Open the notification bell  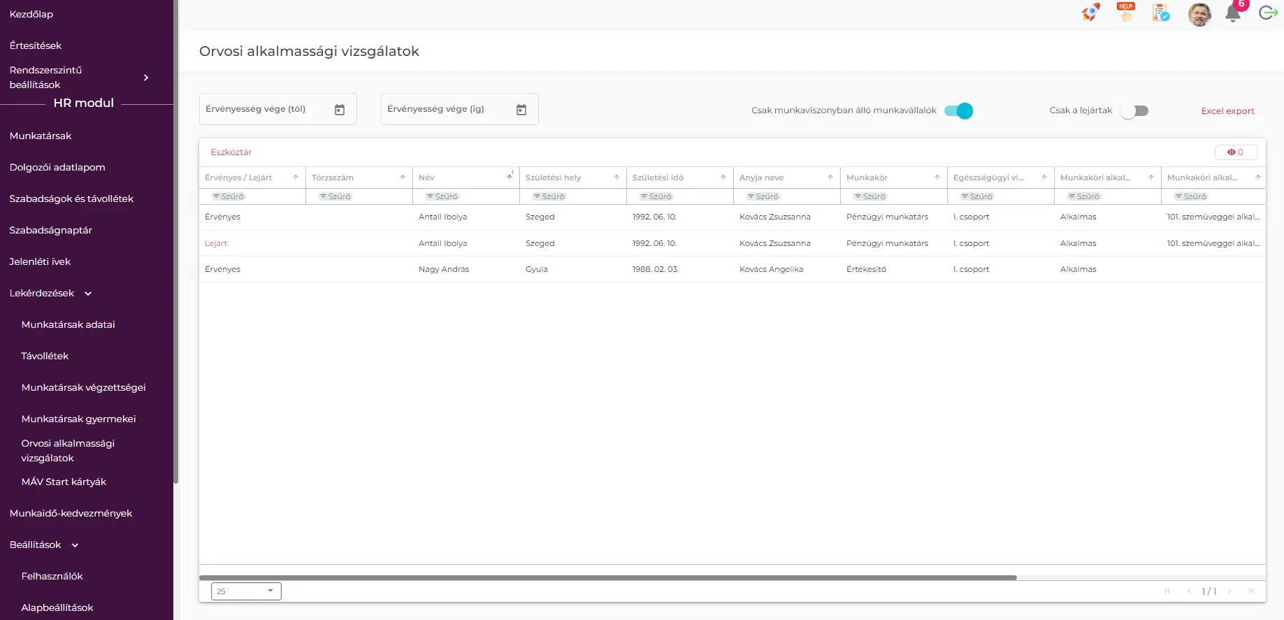[x=1233, y=13]
